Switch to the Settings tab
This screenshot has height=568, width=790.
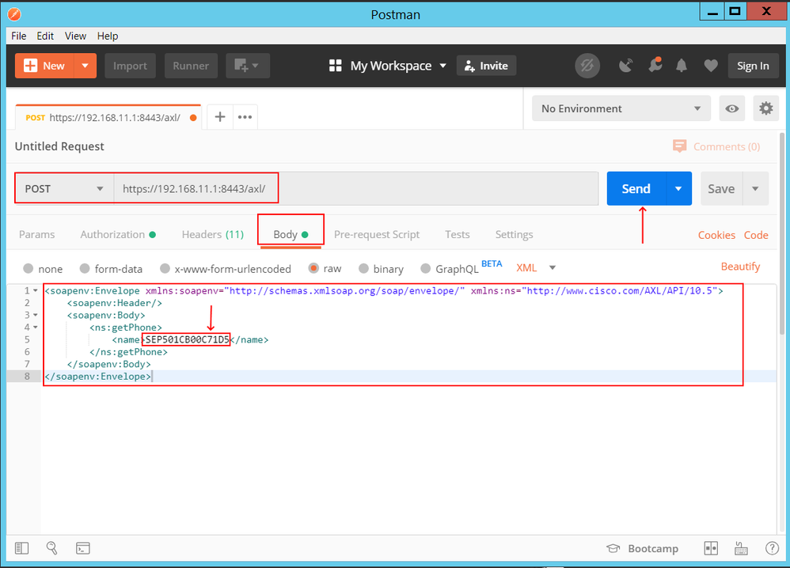tap(514, 234)
